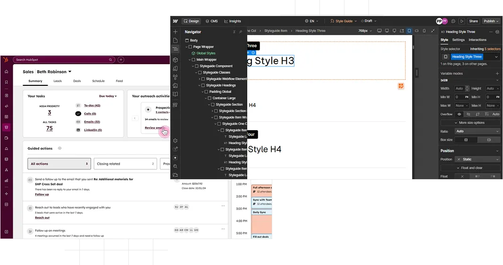Click the Publish button

coord(491,21)
